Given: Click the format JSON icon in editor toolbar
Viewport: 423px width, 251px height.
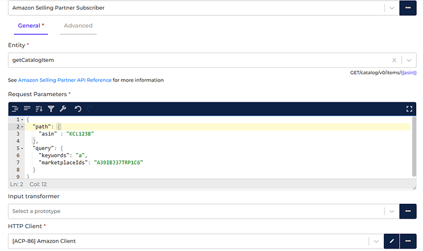Looking at the screenshot, I should tap(15, 109).
